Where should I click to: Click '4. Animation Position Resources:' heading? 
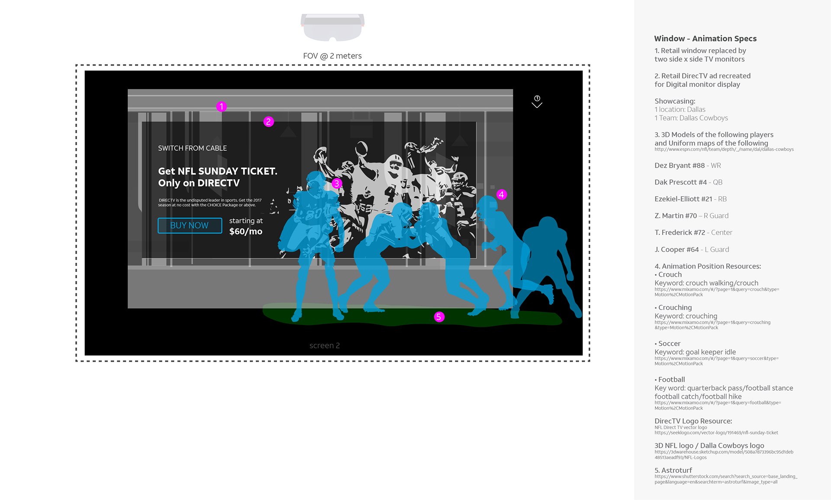(x=708, y=266)
